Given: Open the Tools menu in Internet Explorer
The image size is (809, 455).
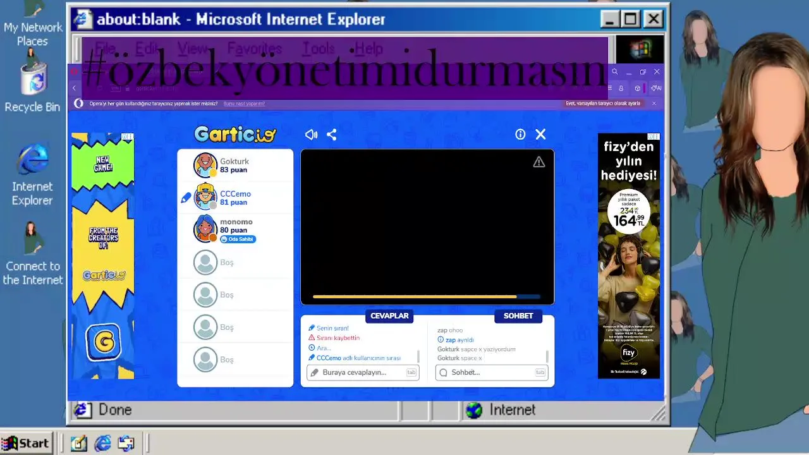Looking at the screenshot, I should pyautogui.click(x=319, y=49).
